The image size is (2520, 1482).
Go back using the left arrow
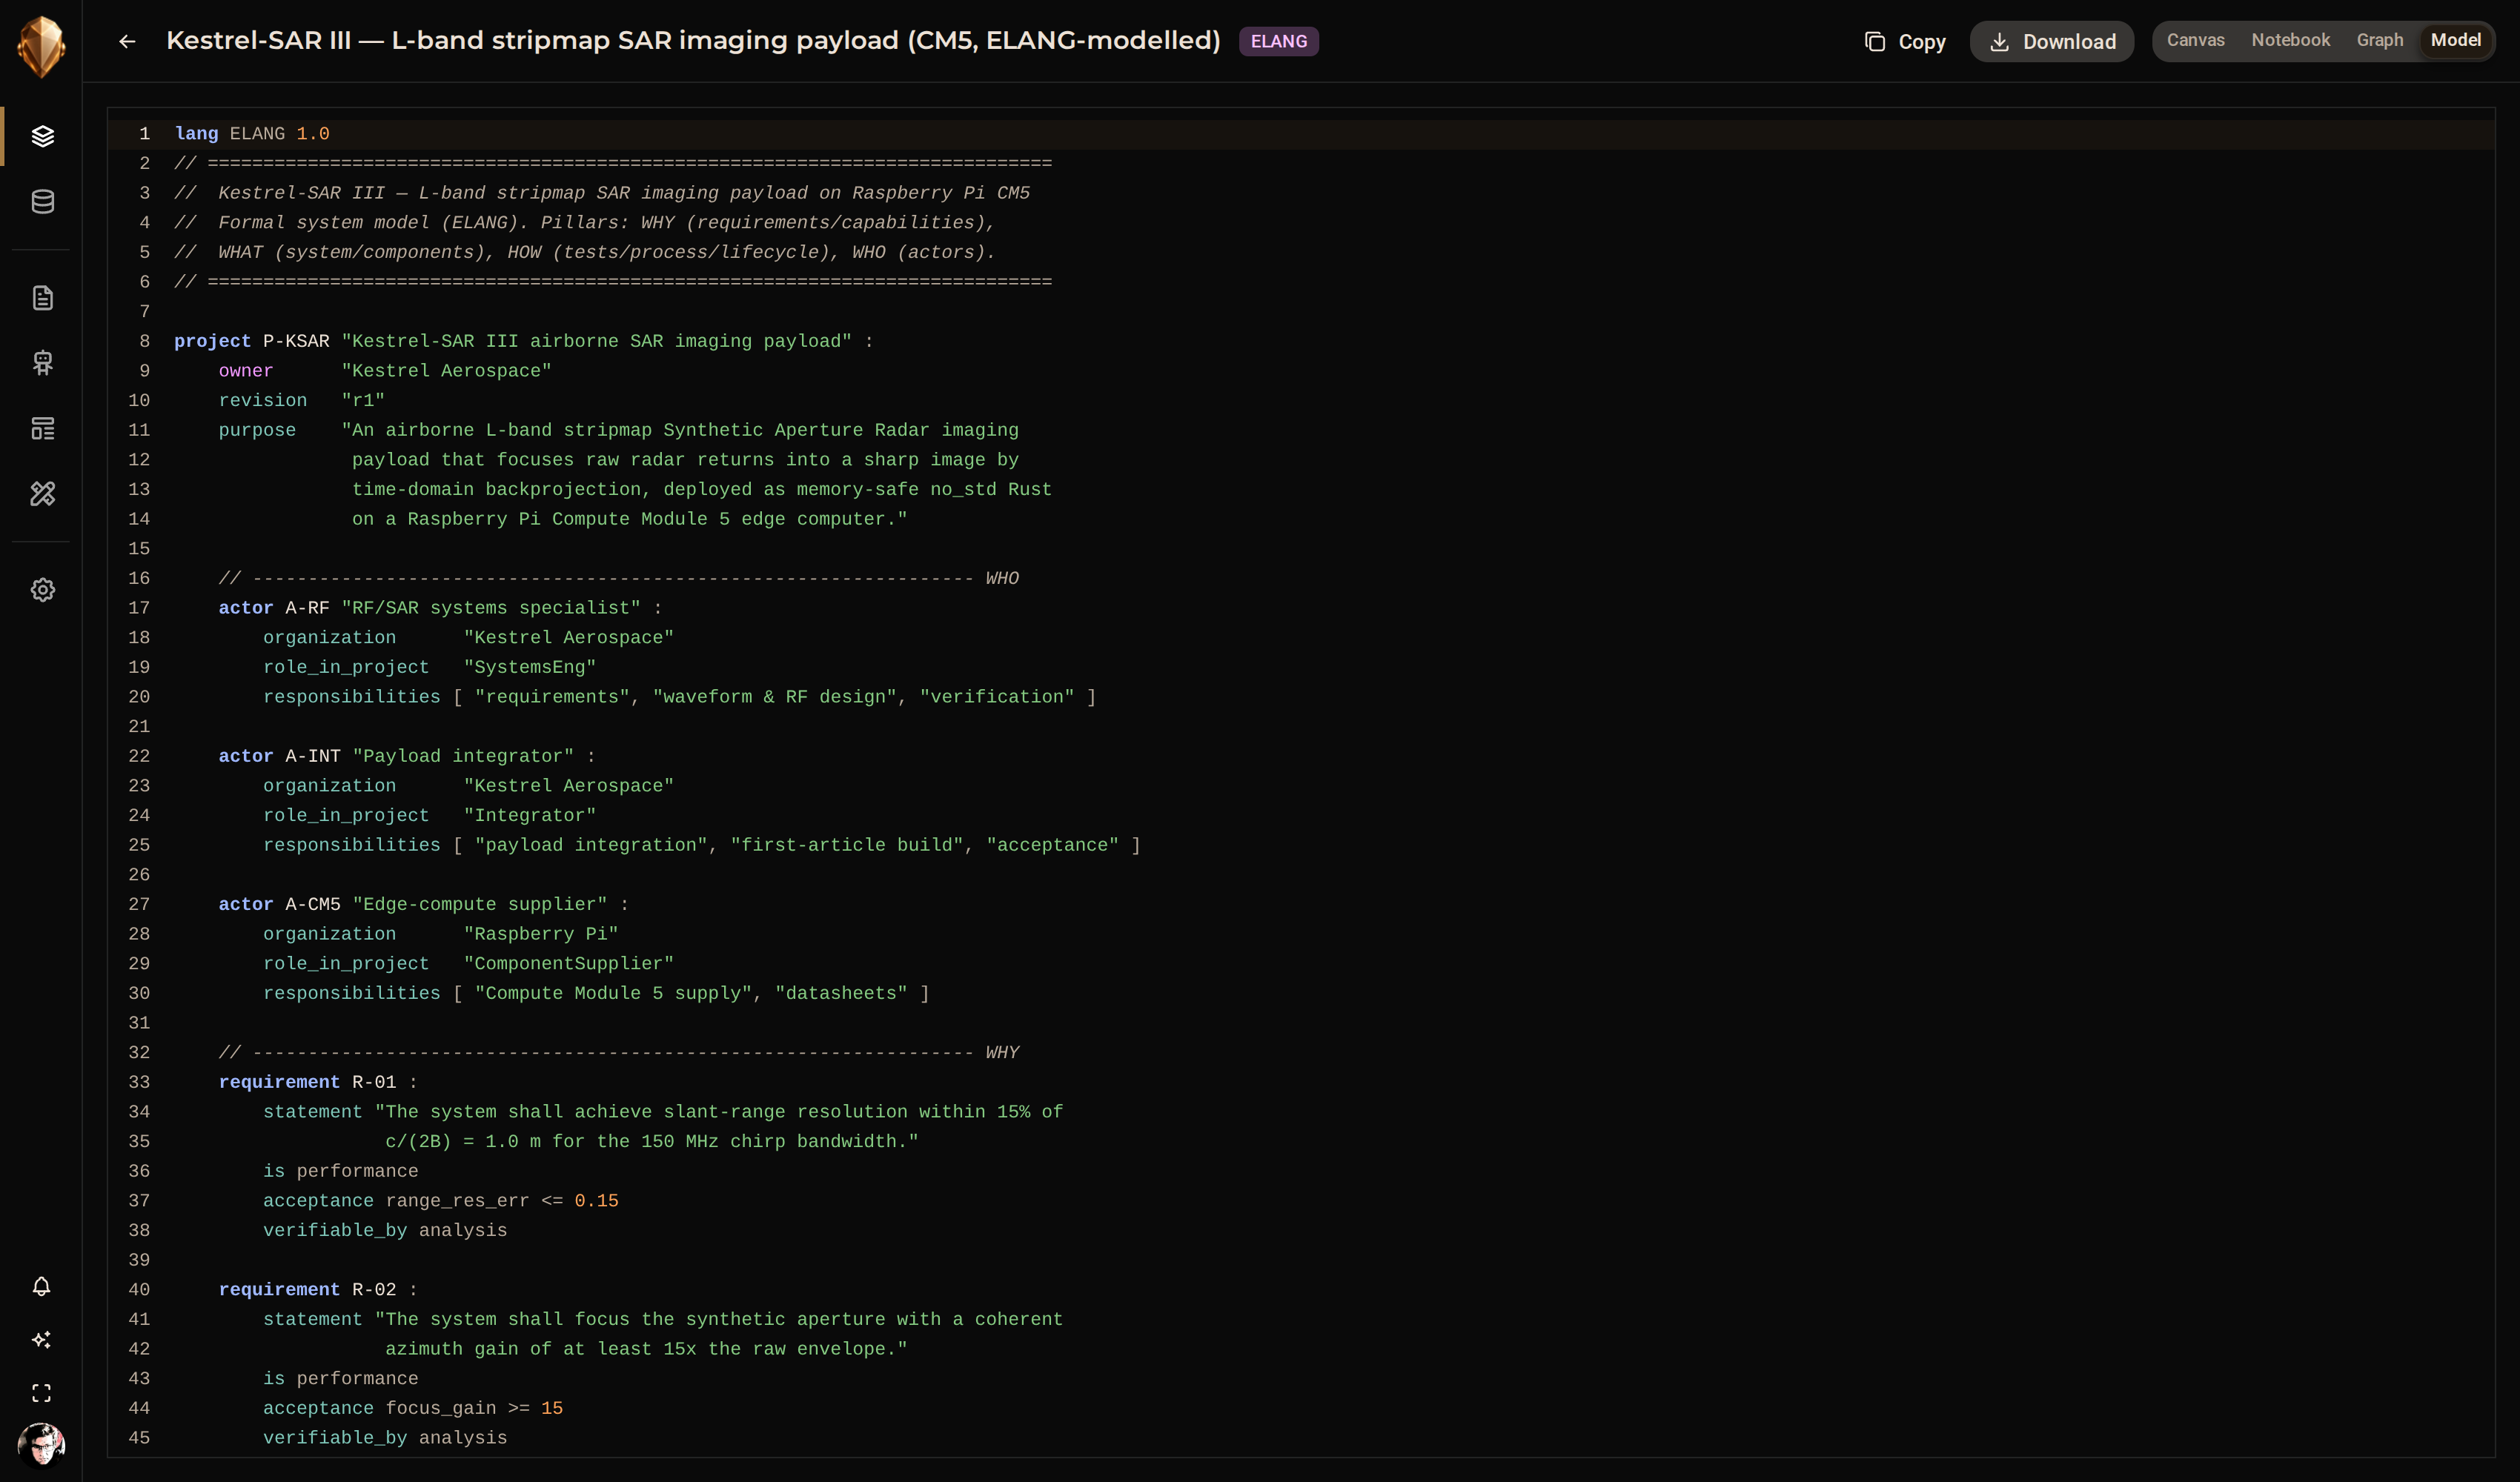(x=127, y=41)
